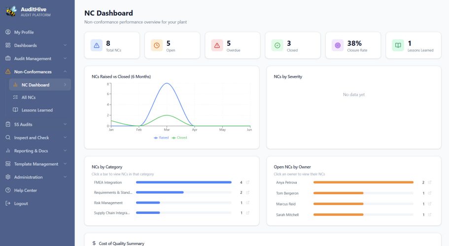The image size is (449, 246).
Task: Click the Dashboards grid icon
Action: [8, 45]
